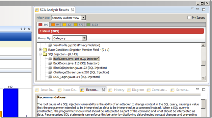The height and width of the screenshot is (118, 212).
Task: Select ViewProfile.jsp:58 Privacy Violation issue
Action: coord(77,45)
